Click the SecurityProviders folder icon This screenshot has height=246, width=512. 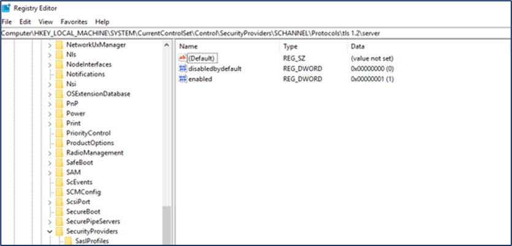59,231
